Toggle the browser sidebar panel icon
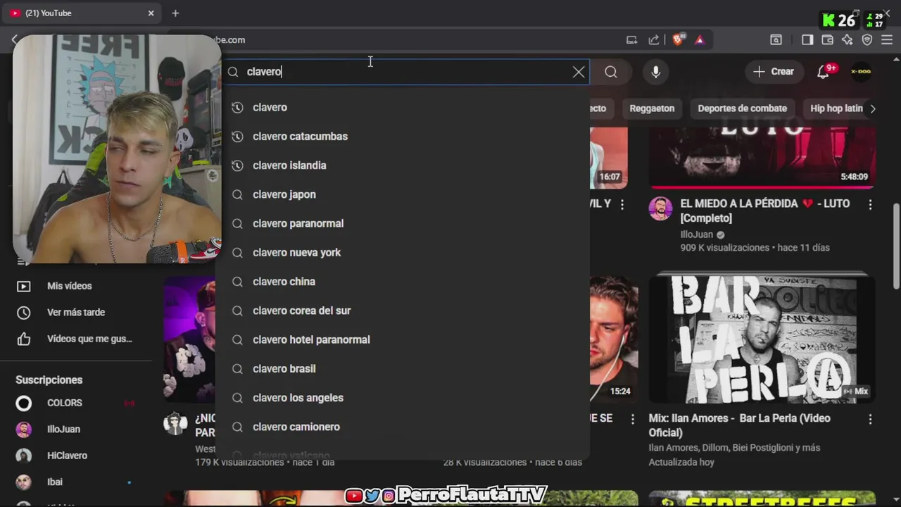 click(807, 40)
